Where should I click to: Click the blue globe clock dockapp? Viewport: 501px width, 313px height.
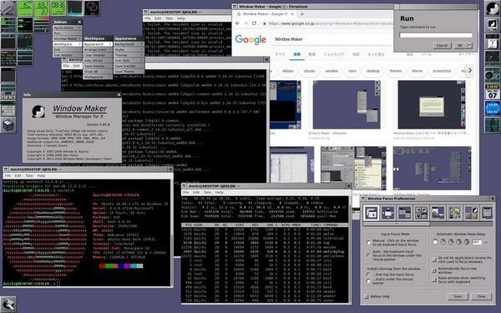click(x=493, y=109)
